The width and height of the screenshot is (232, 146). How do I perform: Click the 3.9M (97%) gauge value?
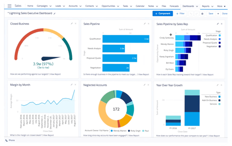[43, 64]
